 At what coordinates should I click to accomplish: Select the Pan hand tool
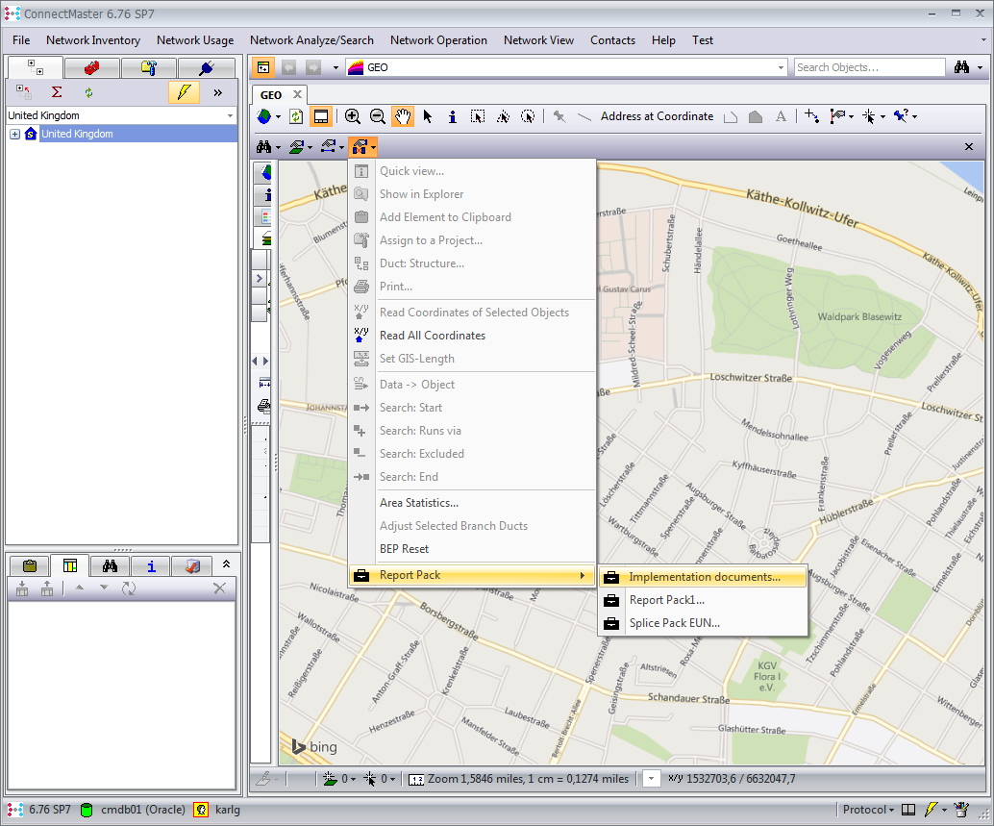tap(403, 116)
